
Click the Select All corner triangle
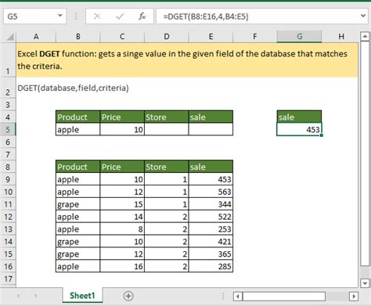point(10,37)
